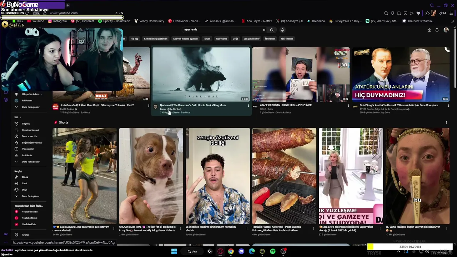Open Oynatma listeleri in sidebar
The height and width of the screenshot is (257, 457).
(30, 130)
